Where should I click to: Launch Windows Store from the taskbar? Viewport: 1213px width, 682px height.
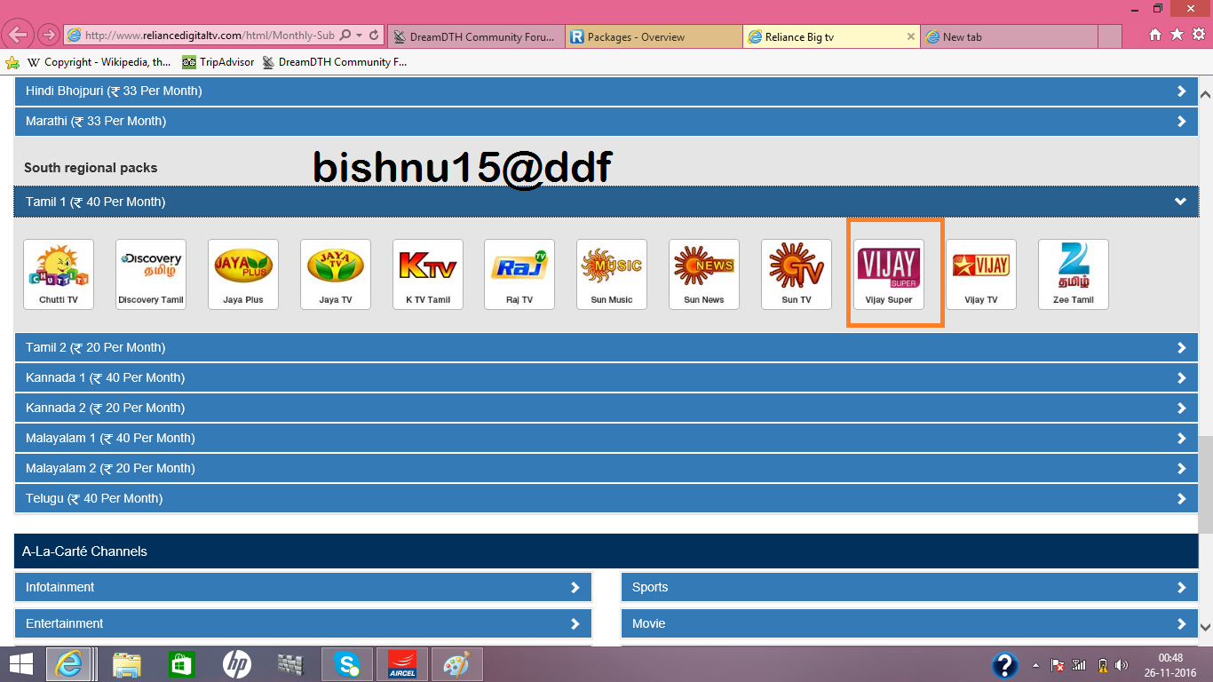181,664
